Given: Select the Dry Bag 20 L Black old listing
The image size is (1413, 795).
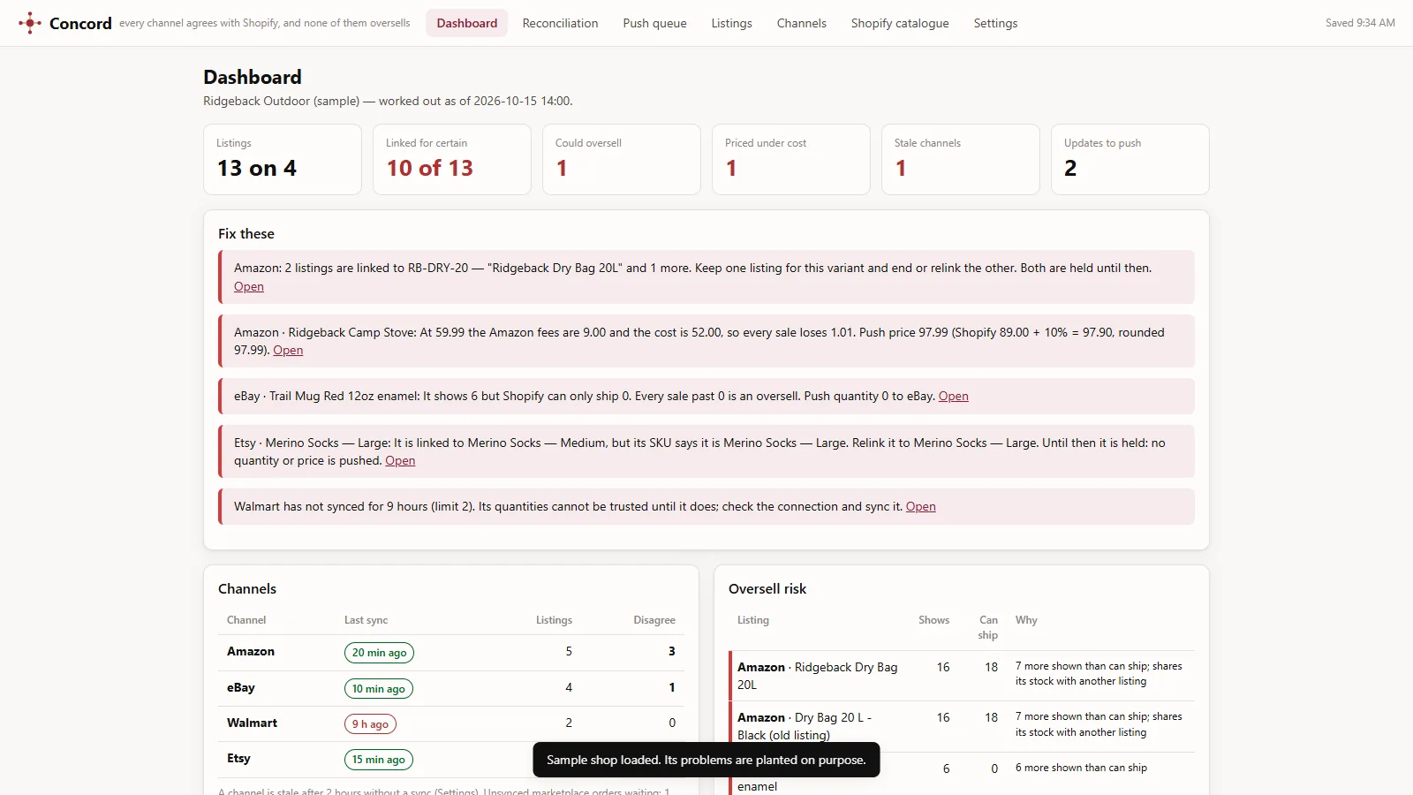Looking at the screenshot, I should point(961,726).
